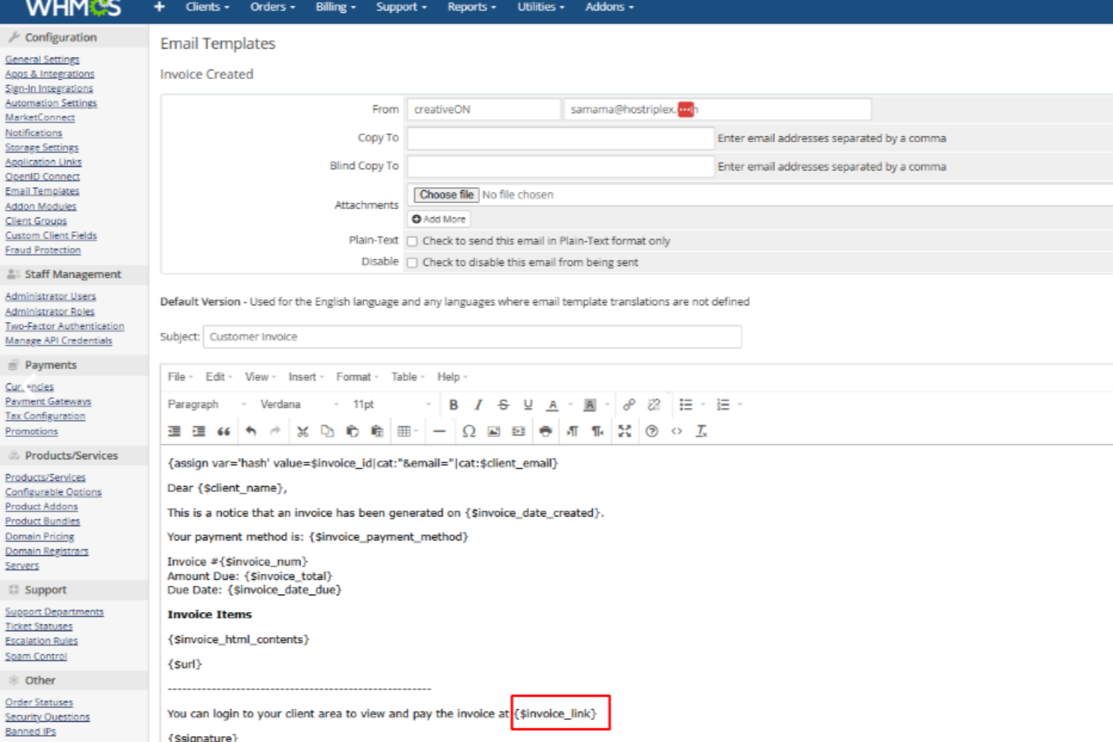Click the insert link icon
The height and width of the screenshot is (742, 1113).
pyautogui.click(x=629, y=404)
